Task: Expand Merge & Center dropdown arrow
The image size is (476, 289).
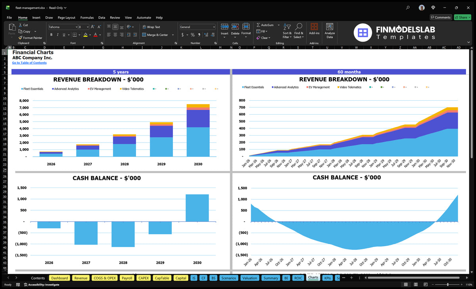Action: (x=173, y=35)
